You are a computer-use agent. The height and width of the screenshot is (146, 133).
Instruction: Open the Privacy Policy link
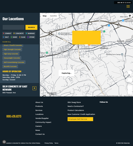pos(49,143)
